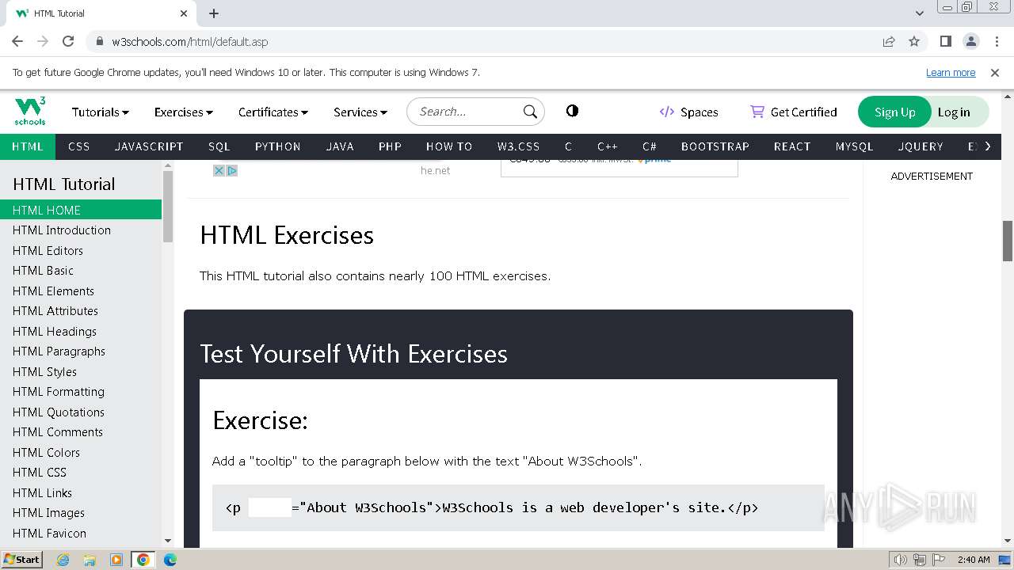
Task: Click the AdChoices triangle icon
Action: 232,170
